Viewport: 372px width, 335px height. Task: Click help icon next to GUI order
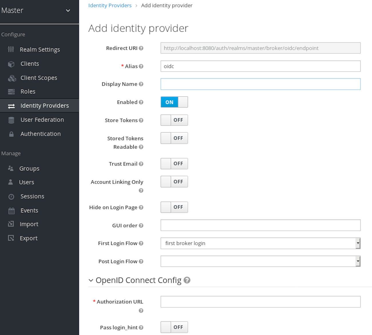click(141, 225)
